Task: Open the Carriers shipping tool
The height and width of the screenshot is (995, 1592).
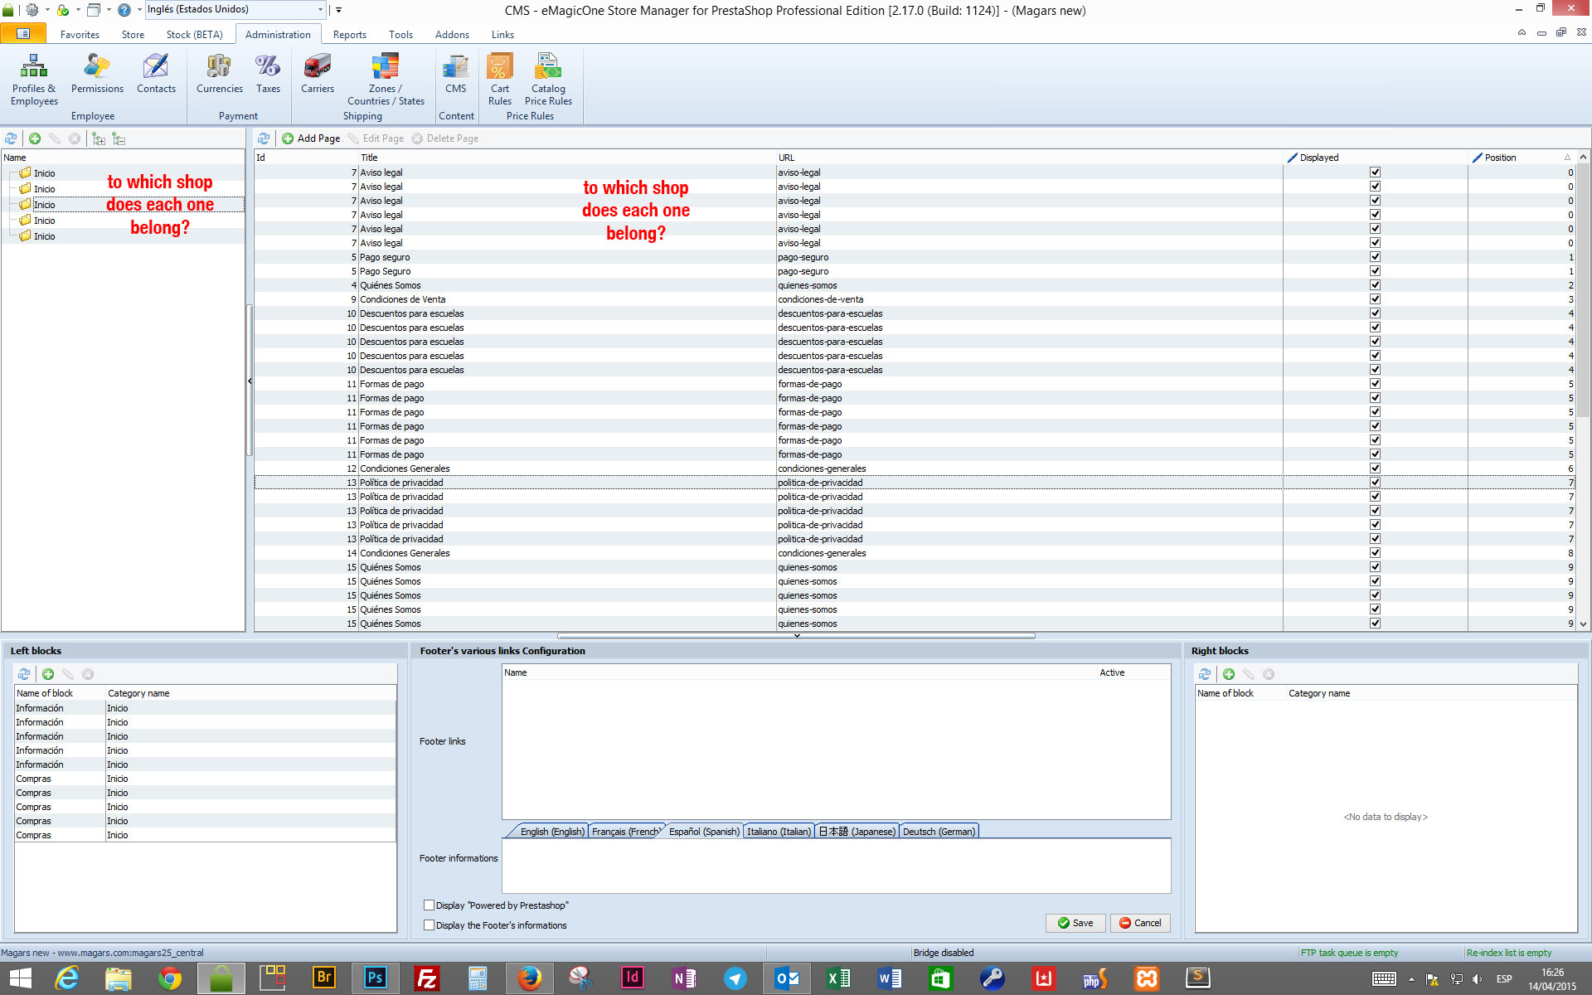Action: coord(318,74)
